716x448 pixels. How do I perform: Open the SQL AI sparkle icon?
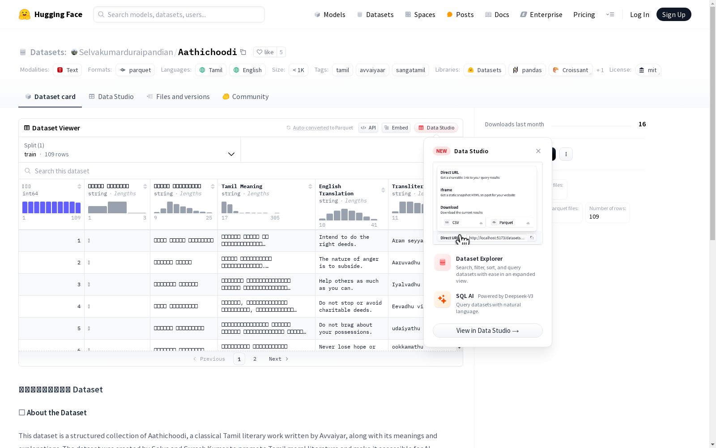point(443,300)
